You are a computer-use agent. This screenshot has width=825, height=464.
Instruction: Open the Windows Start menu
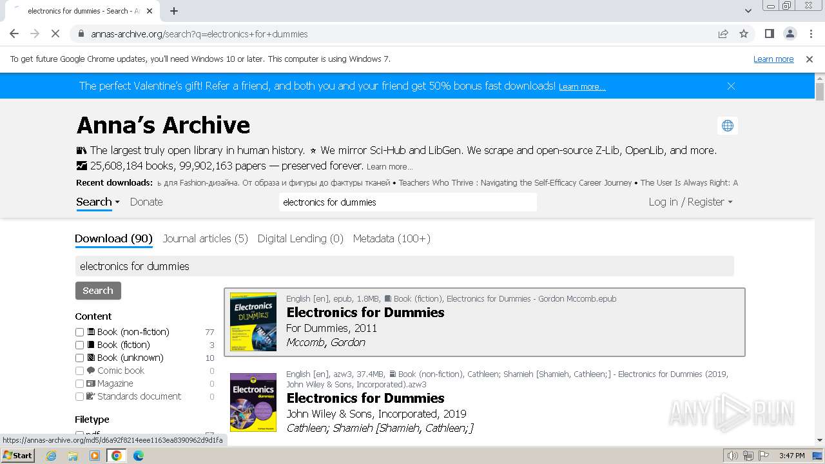[x=18, y=456]
